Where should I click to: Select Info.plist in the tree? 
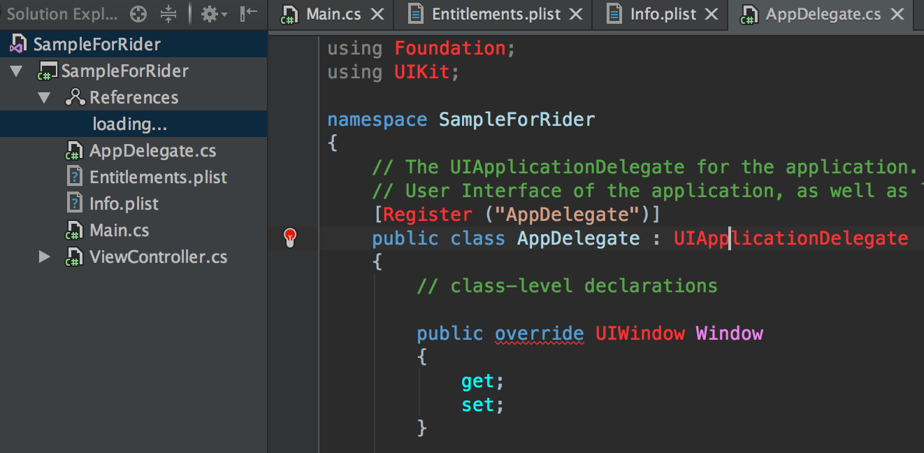point(124,204)
